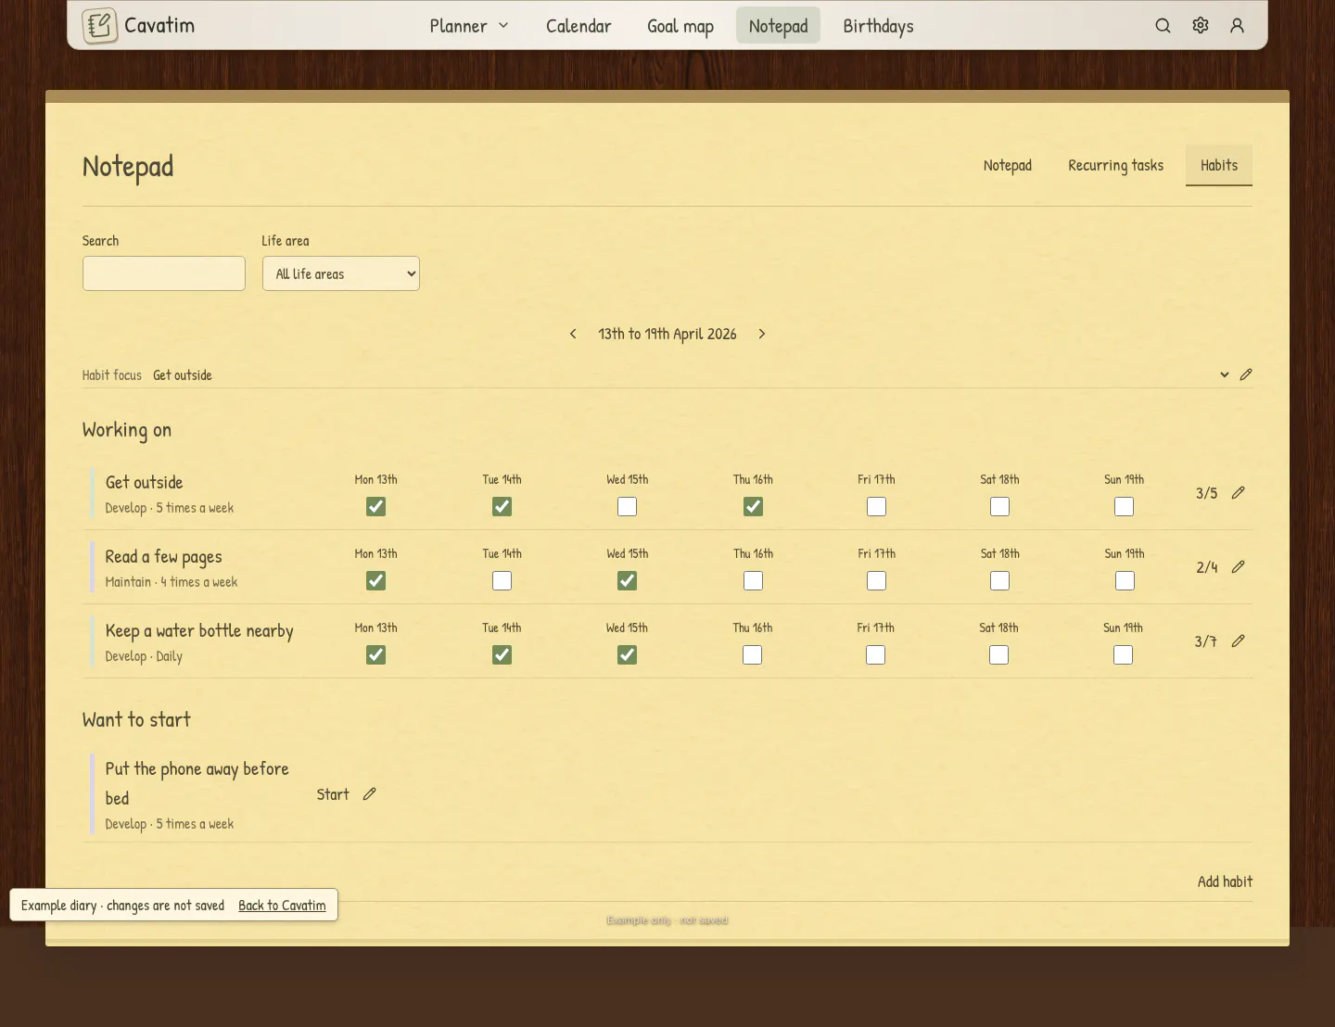This screenshot has height=1027, width=1335.
Task: Edit the Habit focus with pencil icon
Action: pyautogui.click(x=1246, y=374)
